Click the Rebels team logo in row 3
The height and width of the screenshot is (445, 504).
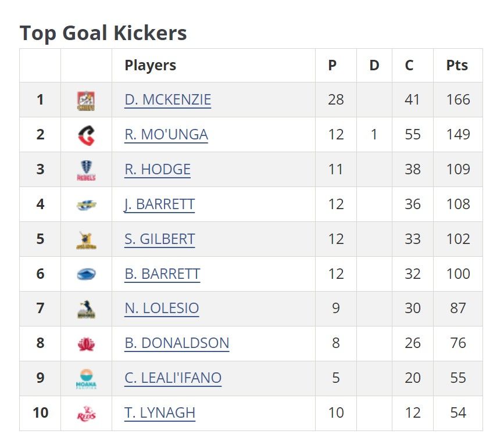click(x=86, y=170)
